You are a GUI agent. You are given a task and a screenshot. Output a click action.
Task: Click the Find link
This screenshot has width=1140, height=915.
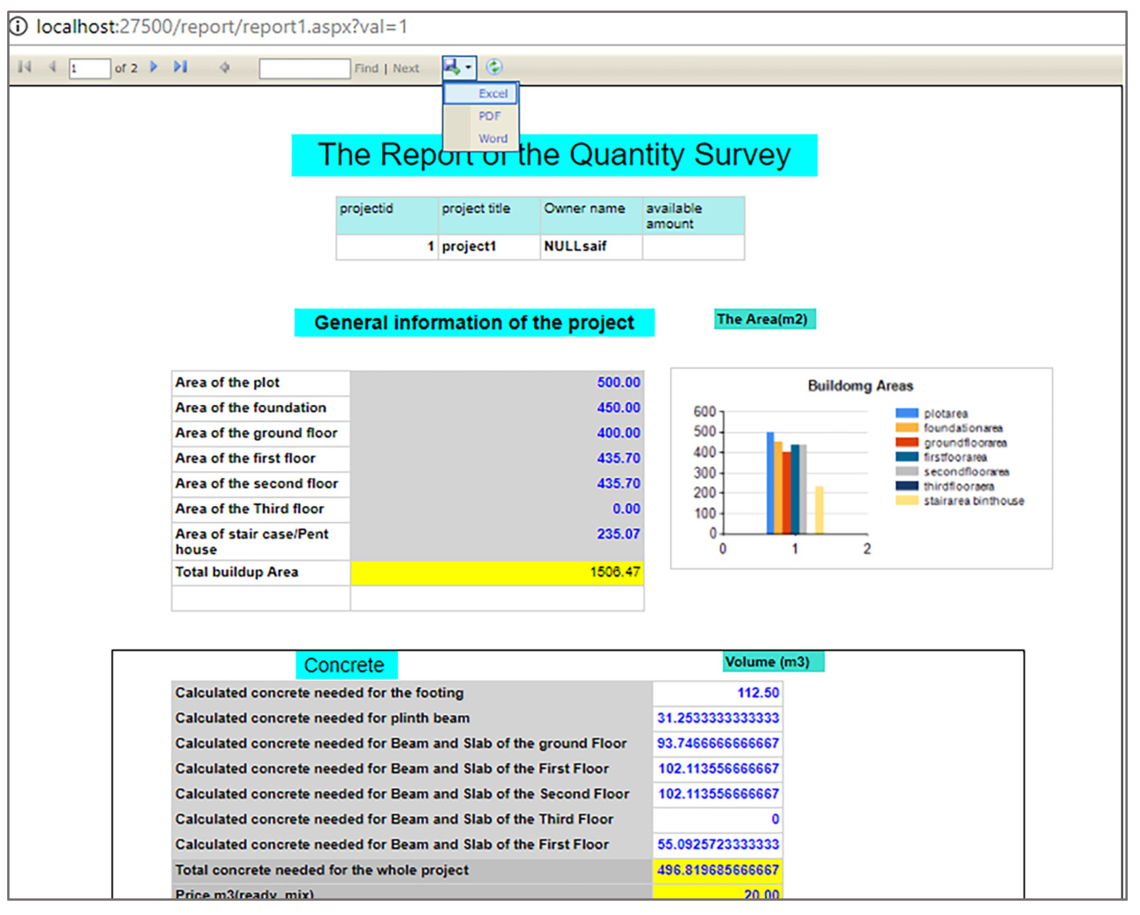[366, 68]
